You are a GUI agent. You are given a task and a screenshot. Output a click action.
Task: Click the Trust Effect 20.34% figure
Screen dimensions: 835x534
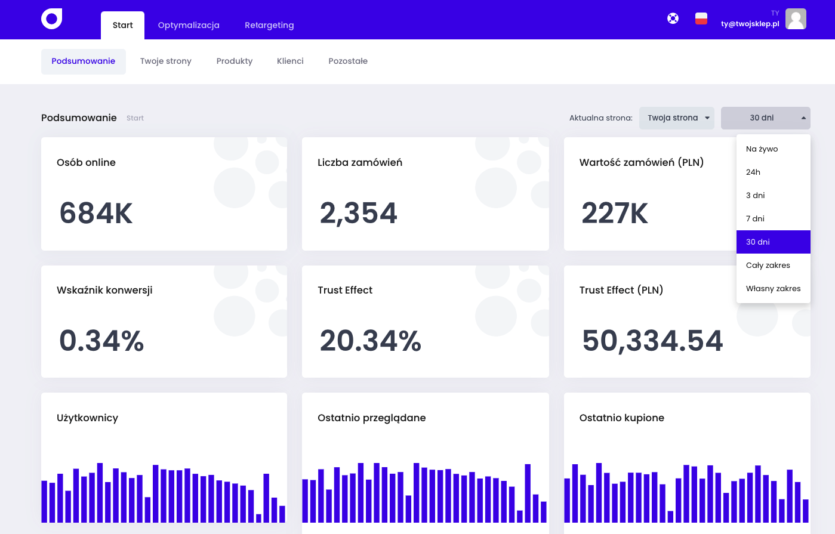coord(371,341)
